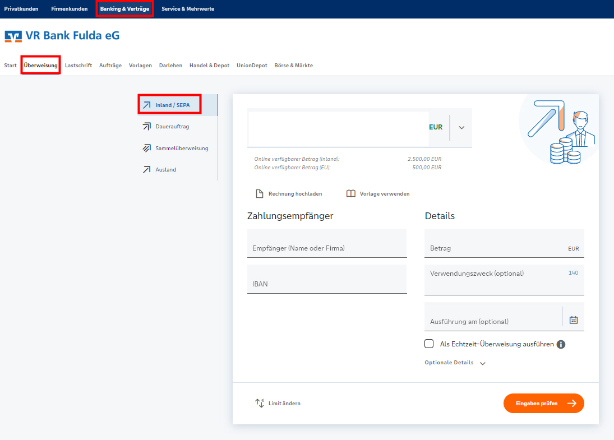The height and width of the screenshot is (440, 614).
Task: Click the Limit ändern arrows icon
Action: pyautogui.click(x=260, y=403)
